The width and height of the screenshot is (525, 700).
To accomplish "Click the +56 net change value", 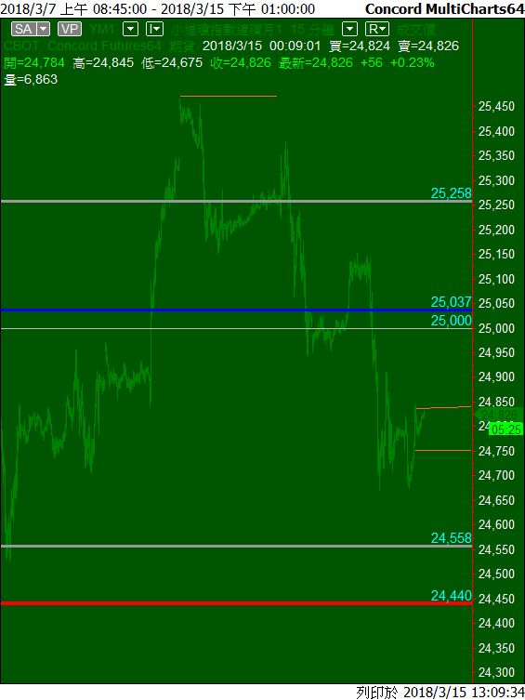I will tap(372, 63).
